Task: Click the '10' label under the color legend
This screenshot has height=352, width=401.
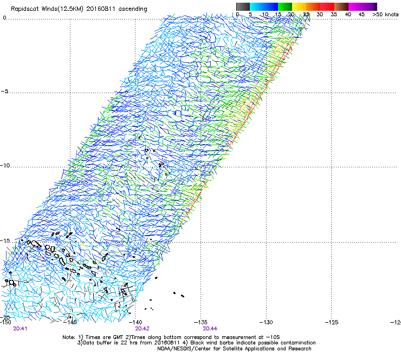Action: tap(265, 14)
